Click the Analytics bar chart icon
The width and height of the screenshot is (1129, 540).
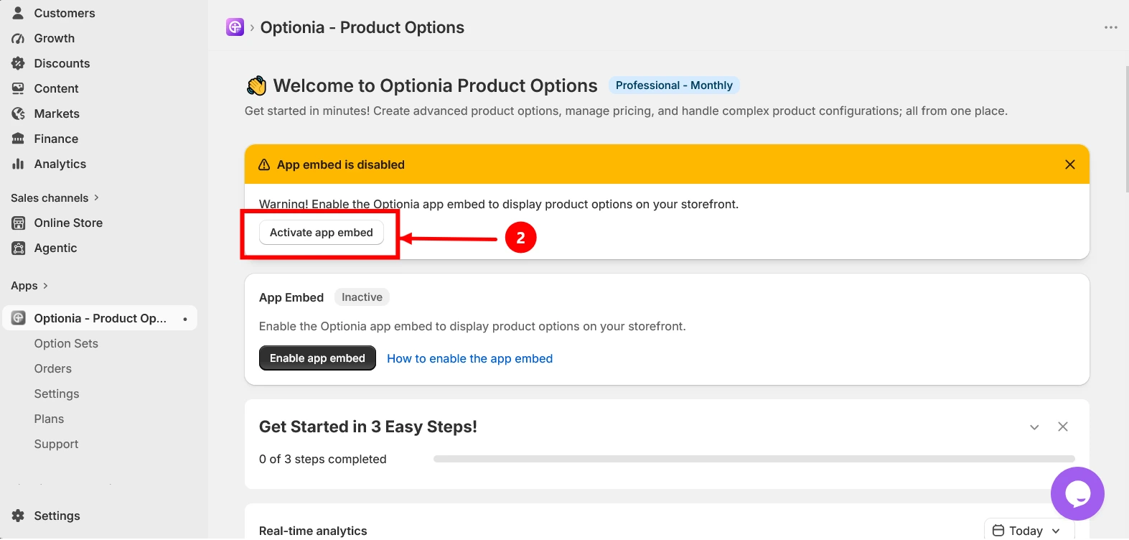pos(18,164)
